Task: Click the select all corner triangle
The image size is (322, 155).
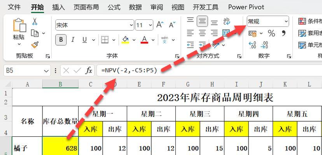Action: point(8,84)
